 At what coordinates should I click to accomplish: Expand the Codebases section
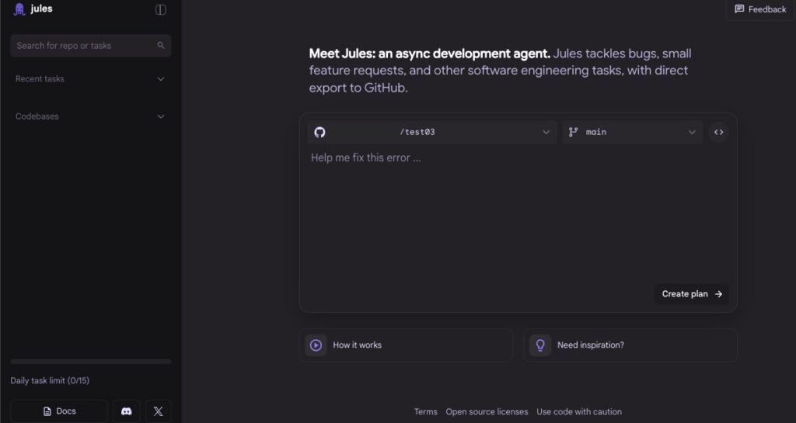pyautogui.click(x=90, y=116)
